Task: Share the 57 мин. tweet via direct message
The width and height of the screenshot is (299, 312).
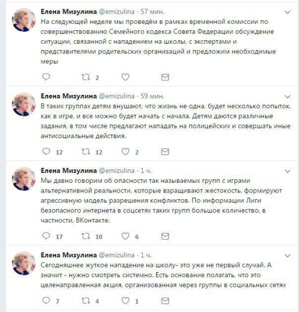Action: 165,78
